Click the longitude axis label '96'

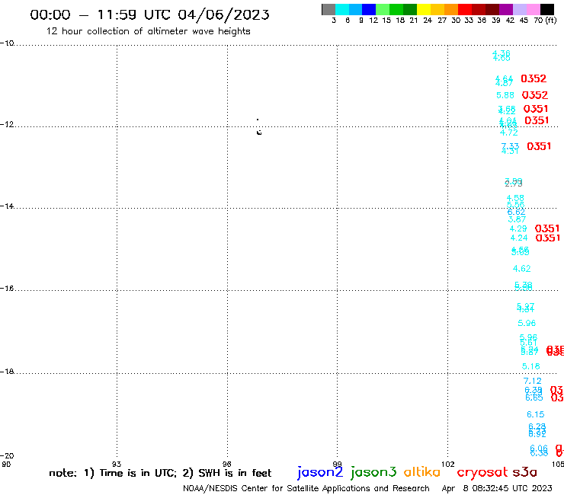tap(226, 464)
